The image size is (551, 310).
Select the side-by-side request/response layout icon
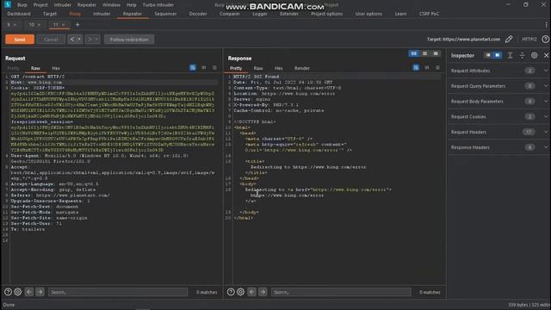click(x=413, y=53)
